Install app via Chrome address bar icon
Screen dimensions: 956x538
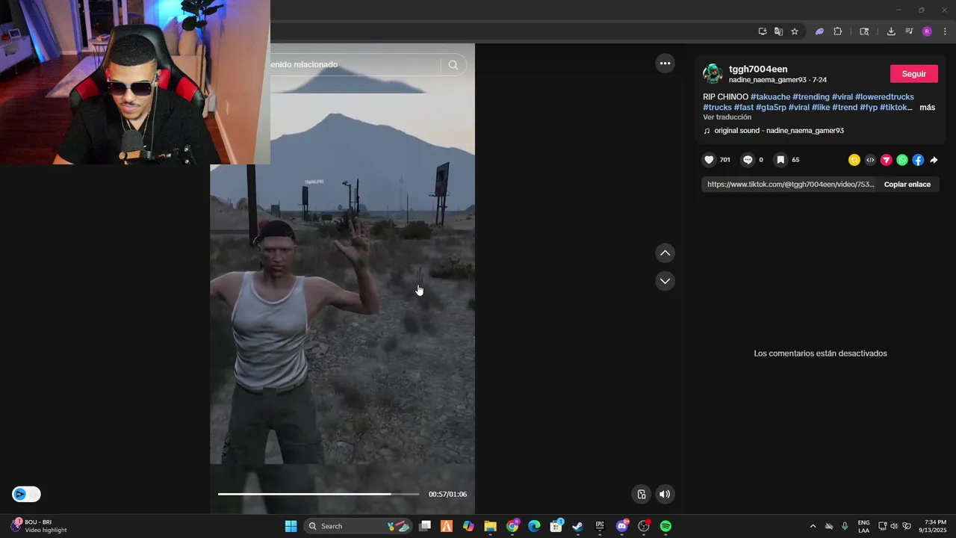pos(763,31)
